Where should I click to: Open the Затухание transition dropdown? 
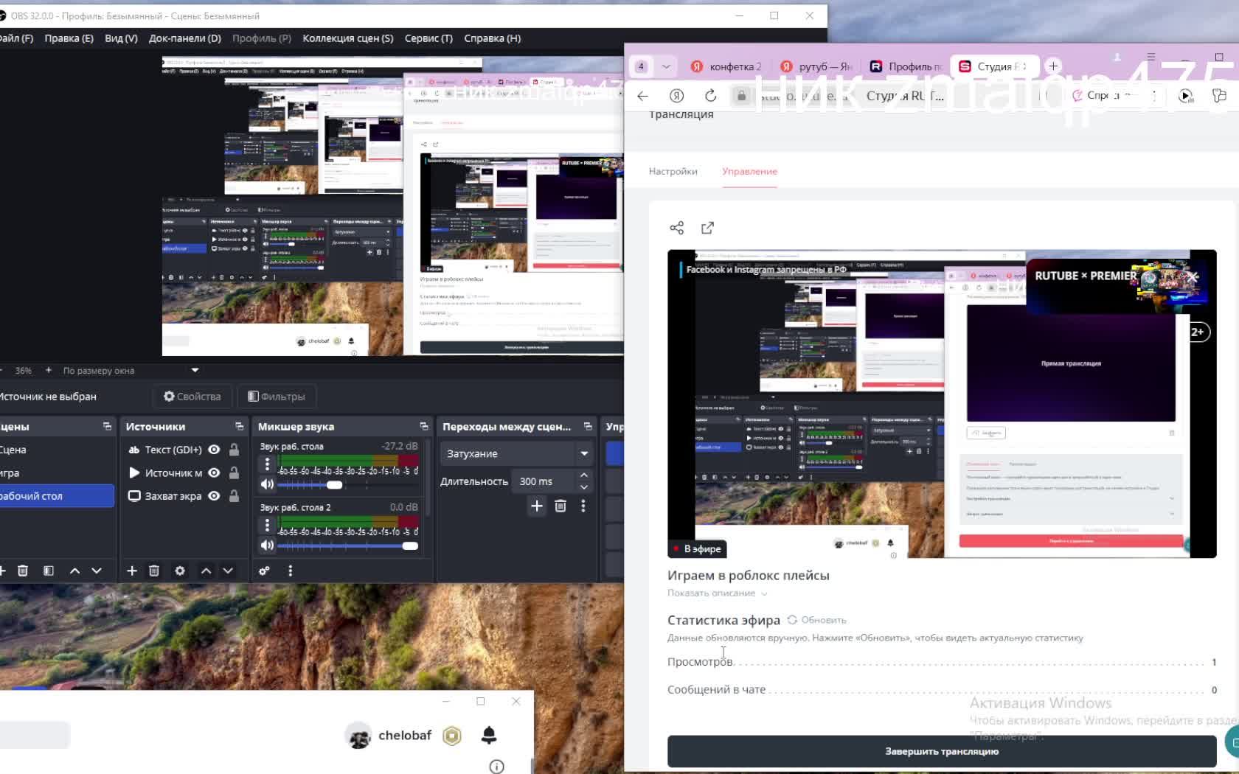click(x=517, y=453)
